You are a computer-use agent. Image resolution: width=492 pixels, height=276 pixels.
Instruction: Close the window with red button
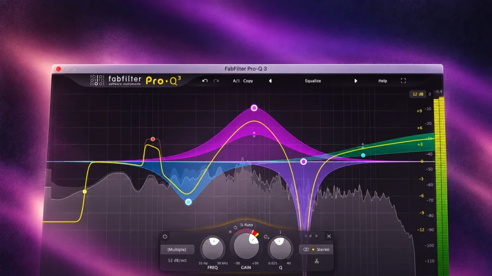coord(58,69)
